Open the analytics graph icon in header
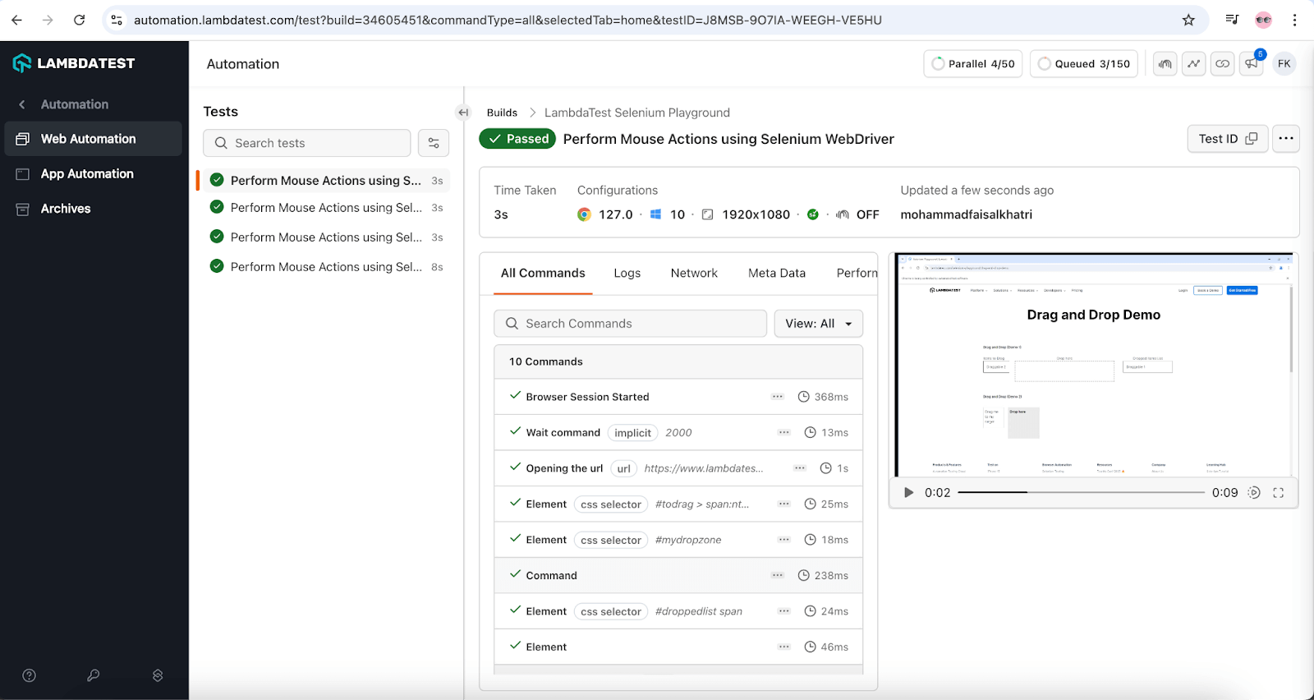Image resolution: width=1314 pixels, height=700 pixels. [1193, 64]
